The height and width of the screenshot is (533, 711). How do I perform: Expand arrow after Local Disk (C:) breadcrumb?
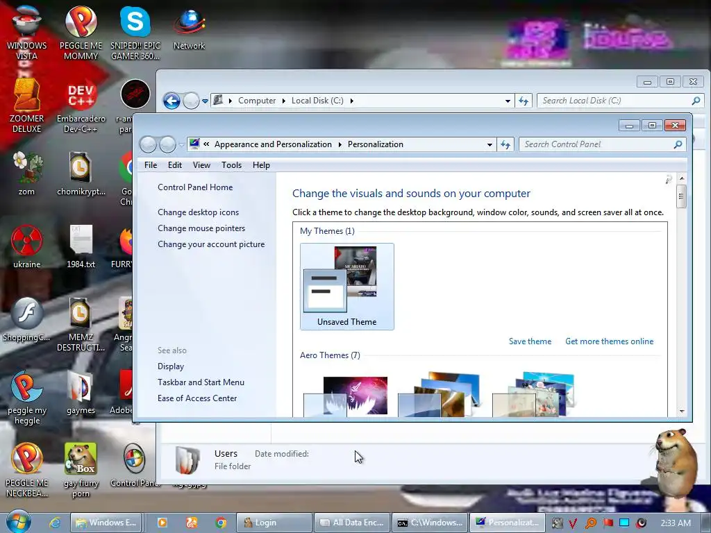point(351,101)
